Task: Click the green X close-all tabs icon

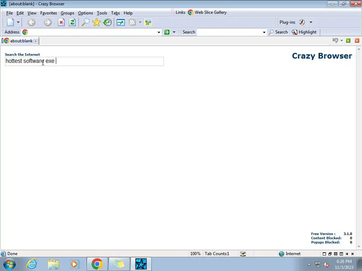Action: [348, 41]
